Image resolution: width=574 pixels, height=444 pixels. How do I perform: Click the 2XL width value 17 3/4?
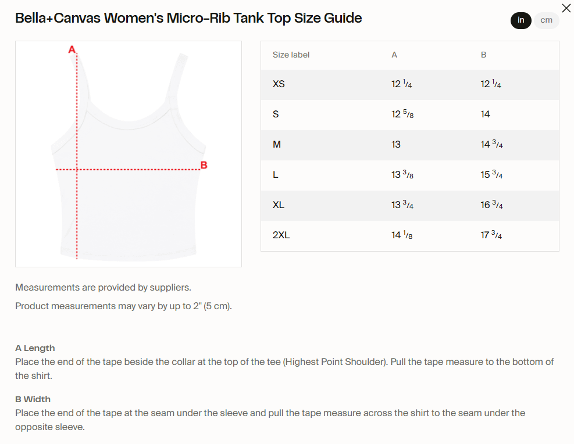coord(491,235)
